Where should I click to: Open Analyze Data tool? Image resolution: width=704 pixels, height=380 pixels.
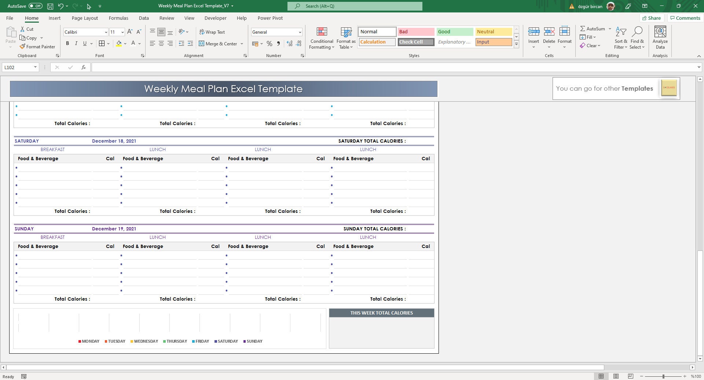(660, 38)
